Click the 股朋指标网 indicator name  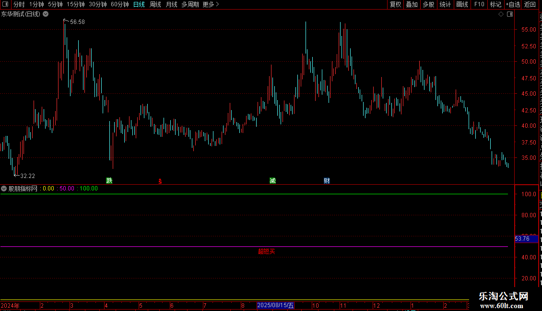[x=23, y=189]
